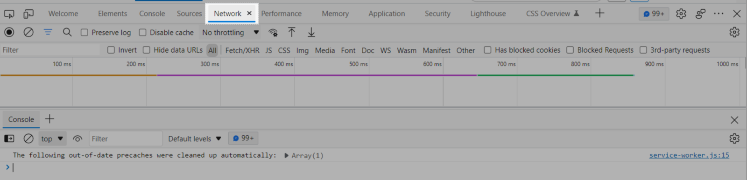Screen dimensions: 747x180
Task: Export HAR with download arrow icon
Action: [x=311, y=32]
